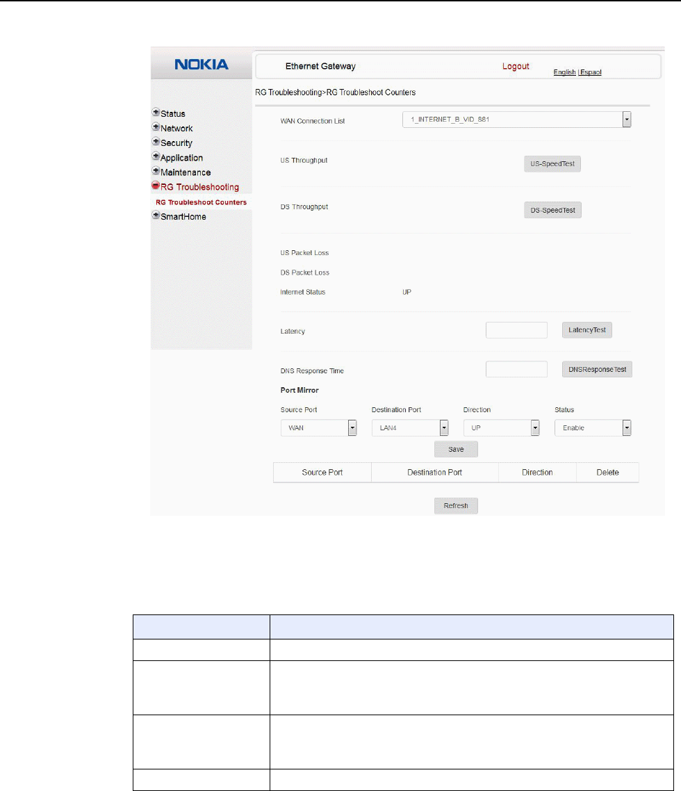Screen dimensions: 681x791
Task: Open the Direction UP dropdown
Action: tap(502, 427)
